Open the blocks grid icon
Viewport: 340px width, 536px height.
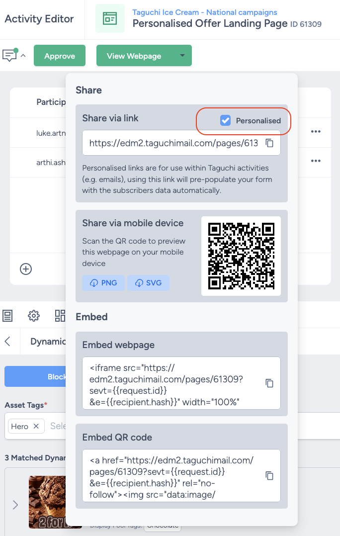[x=60, y=316]
